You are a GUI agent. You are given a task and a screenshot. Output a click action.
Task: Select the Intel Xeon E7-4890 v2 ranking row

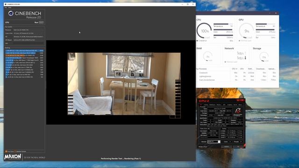(x=24, y=53)
